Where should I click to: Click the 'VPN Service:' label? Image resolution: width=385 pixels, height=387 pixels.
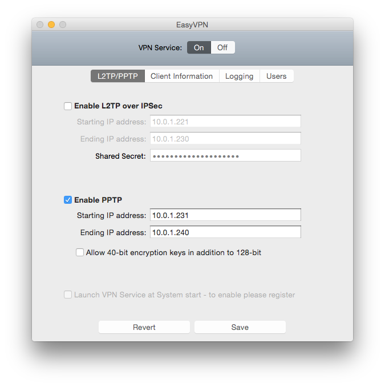click(x=160, y=47)
